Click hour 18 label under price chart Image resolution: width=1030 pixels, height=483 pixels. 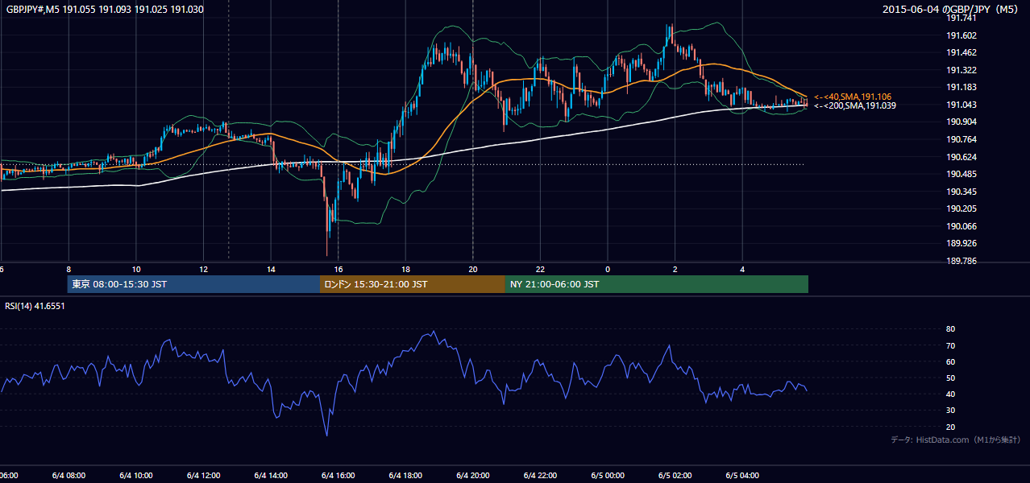tap(405, 270)
